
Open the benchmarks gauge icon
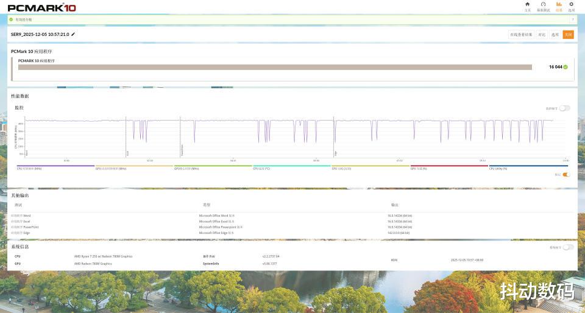pyautogui.click(x=543, y=4)
